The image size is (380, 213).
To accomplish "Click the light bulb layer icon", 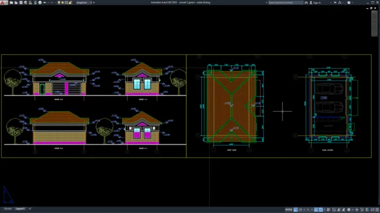I will pos(59,2).
